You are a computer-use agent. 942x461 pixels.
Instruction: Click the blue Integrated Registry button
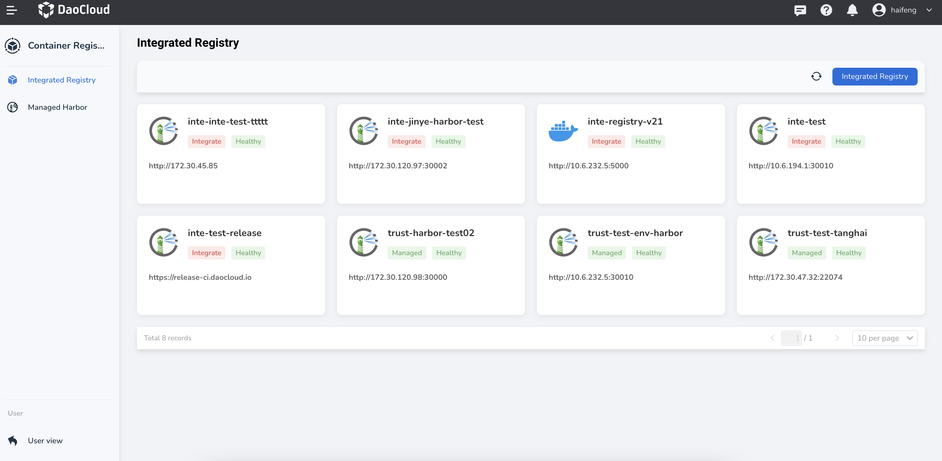tap(875, 76)
